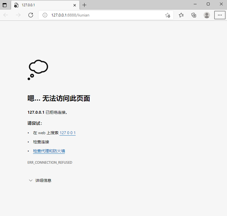This screenshot has height=216, width=227.
Task: Go back to previous page
Action: pos(6,15)
